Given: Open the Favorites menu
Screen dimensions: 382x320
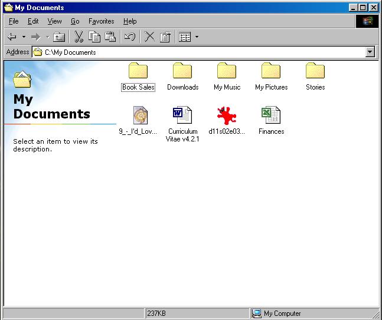Looking at the screenshot, I should point(102,21).
